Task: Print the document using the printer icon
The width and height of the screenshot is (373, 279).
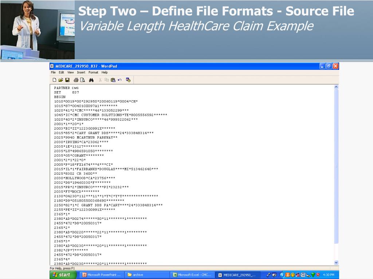Action: [76, 80]
